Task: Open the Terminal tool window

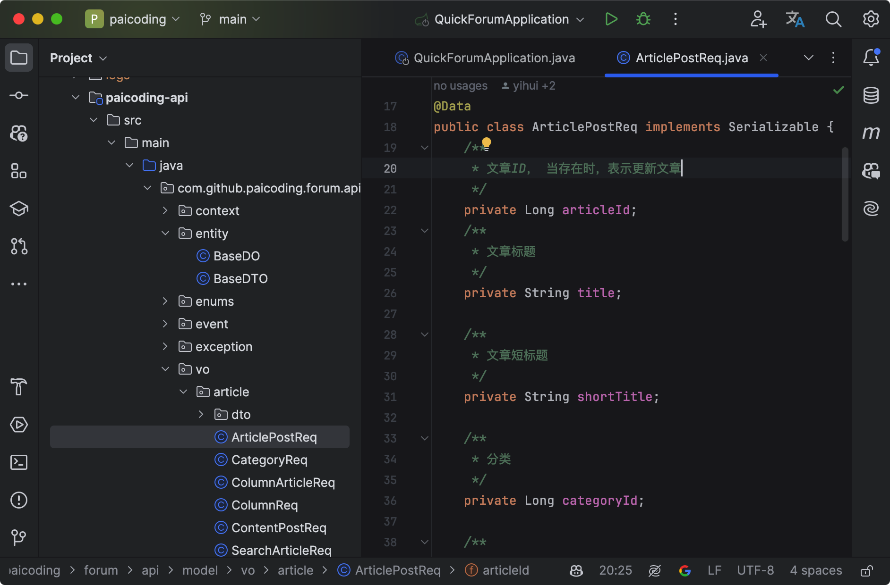Action: [19, 462]
